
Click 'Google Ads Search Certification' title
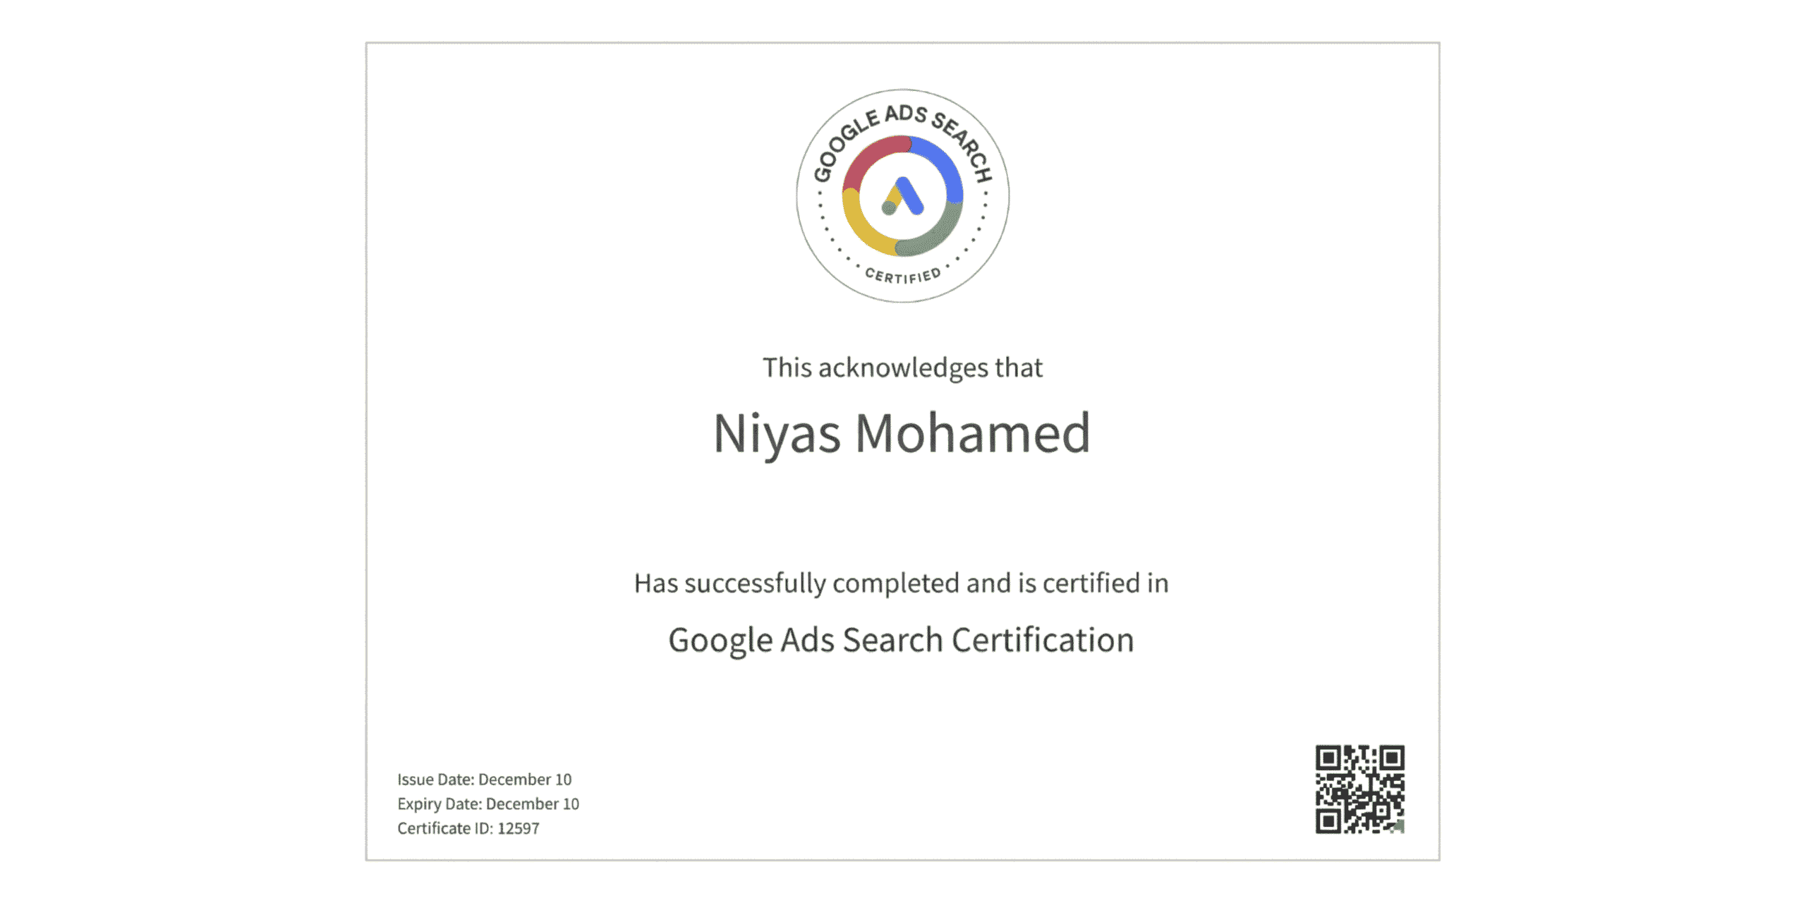tap(902, 641)
